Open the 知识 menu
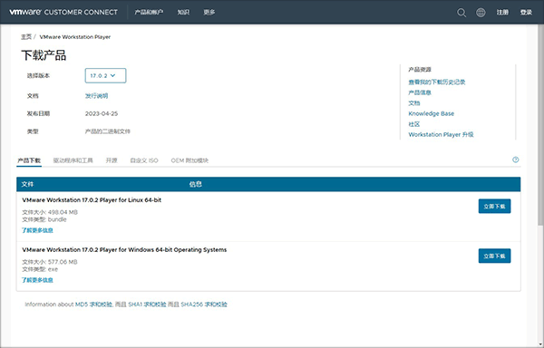This screenshot has width=544, height=348. pyautogui.click(x=183, y=12)
